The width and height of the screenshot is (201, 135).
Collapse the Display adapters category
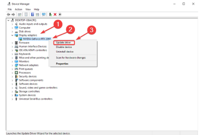(x=13, y=35)
